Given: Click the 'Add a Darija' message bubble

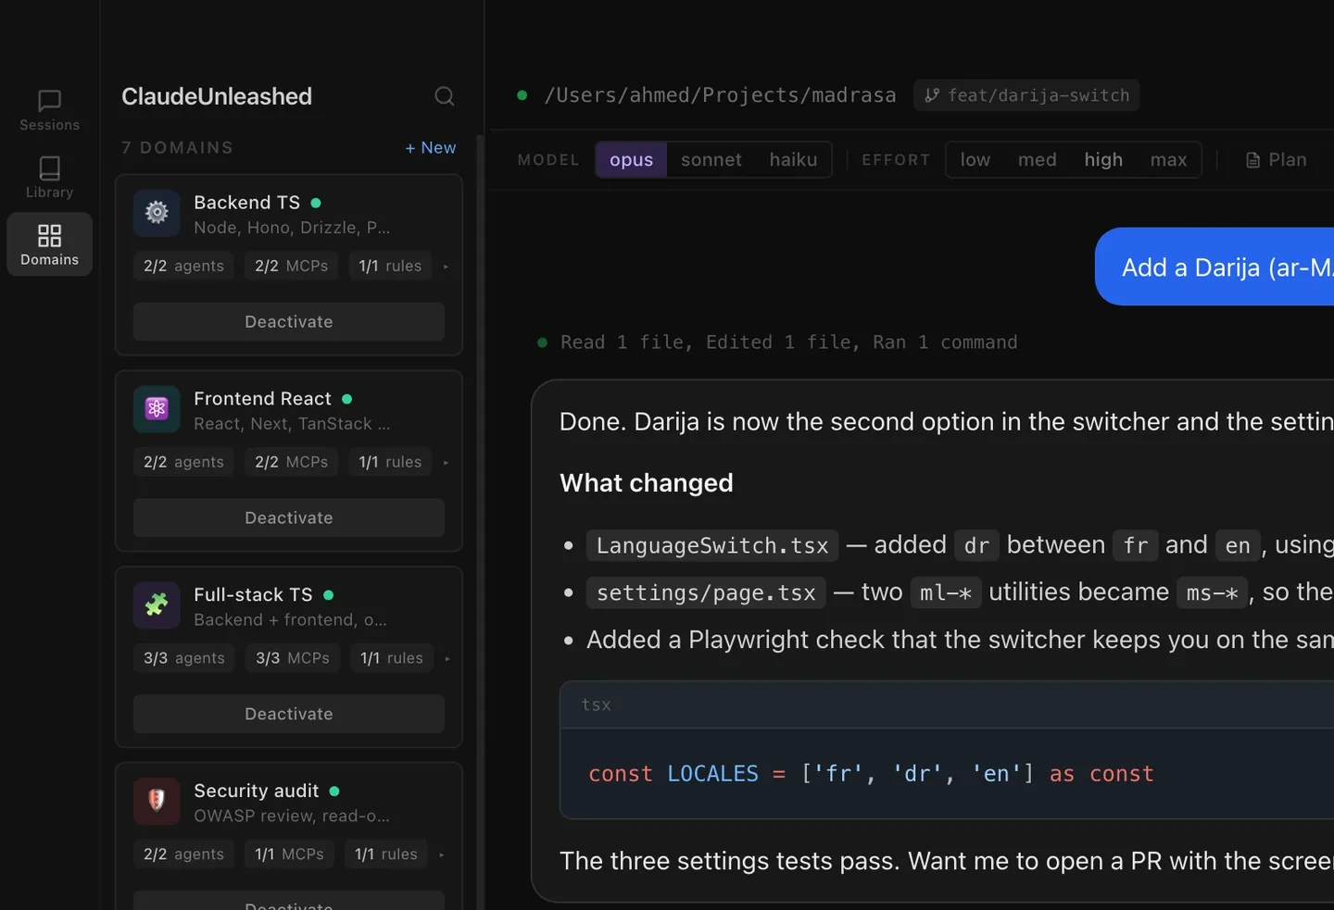Looking at the screenshot, I should click(1214, 267).
